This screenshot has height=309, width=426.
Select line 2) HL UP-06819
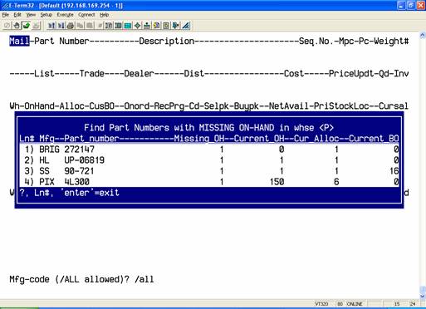(209, 160)
